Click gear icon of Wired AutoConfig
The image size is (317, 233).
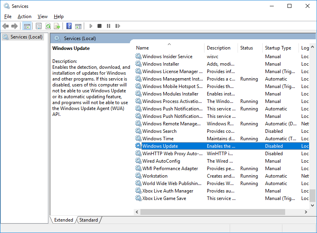coord(138,161)
